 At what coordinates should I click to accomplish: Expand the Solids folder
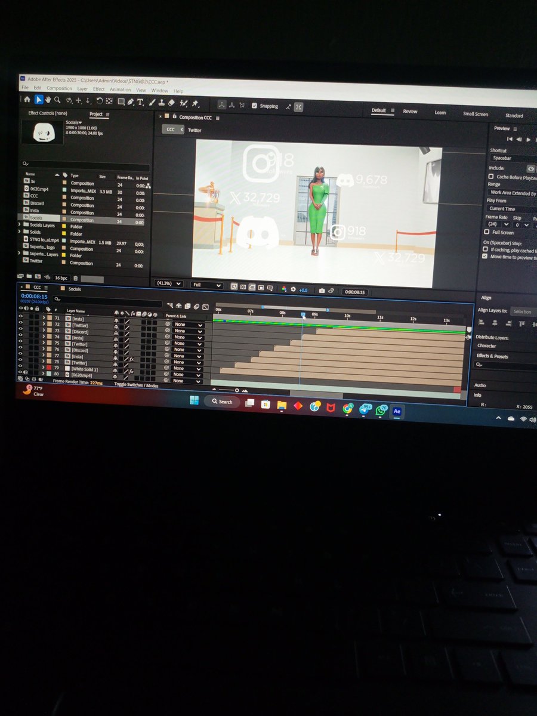20,232
